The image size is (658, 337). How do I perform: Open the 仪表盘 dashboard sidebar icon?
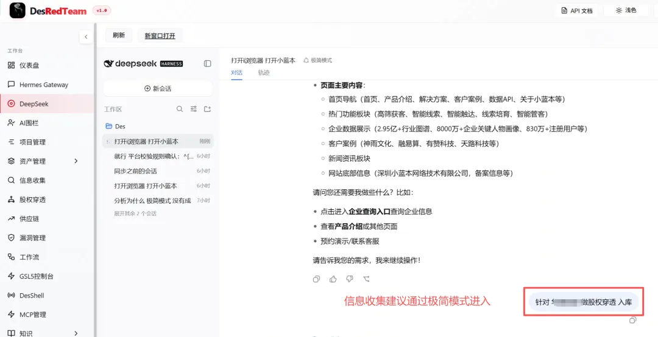[x=12, y=65]
